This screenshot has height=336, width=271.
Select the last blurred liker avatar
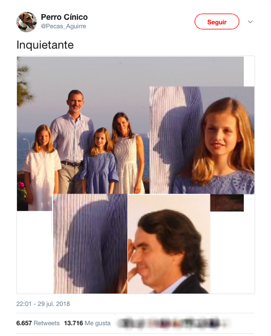pos(214,323)
